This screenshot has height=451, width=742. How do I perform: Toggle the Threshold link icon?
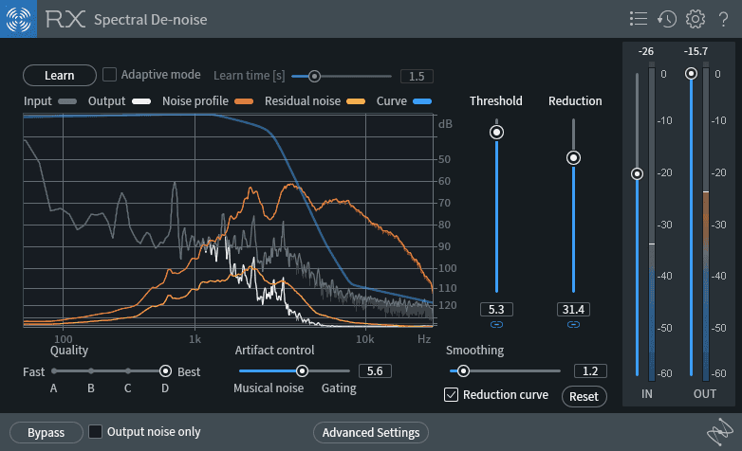coord(496,324)
